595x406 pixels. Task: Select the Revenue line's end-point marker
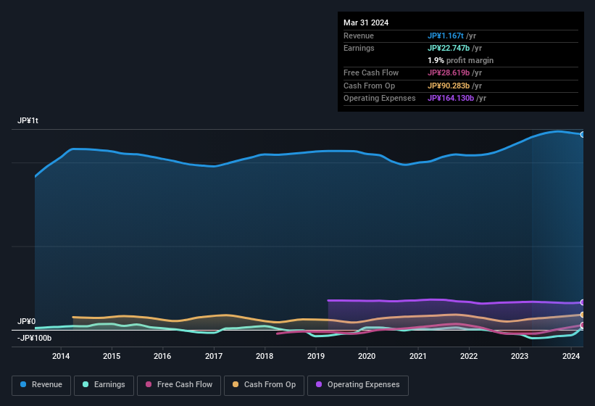(x=582, y=134)
